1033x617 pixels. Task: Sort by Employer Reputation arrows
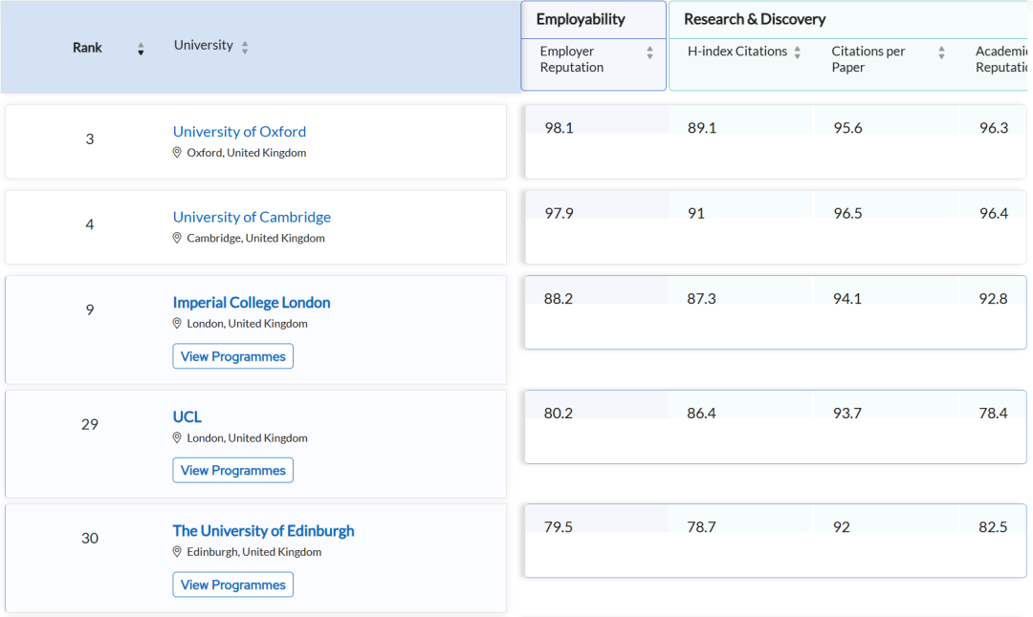pos(649,53)
